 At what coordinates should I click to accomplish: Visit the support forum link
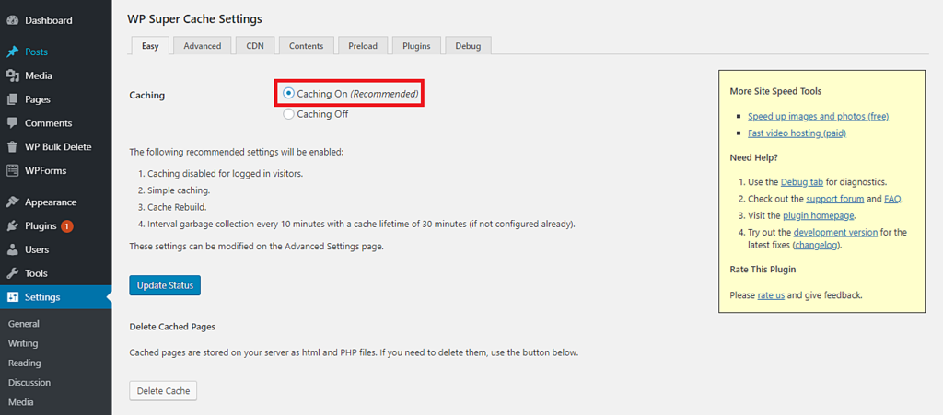(835, 198)
